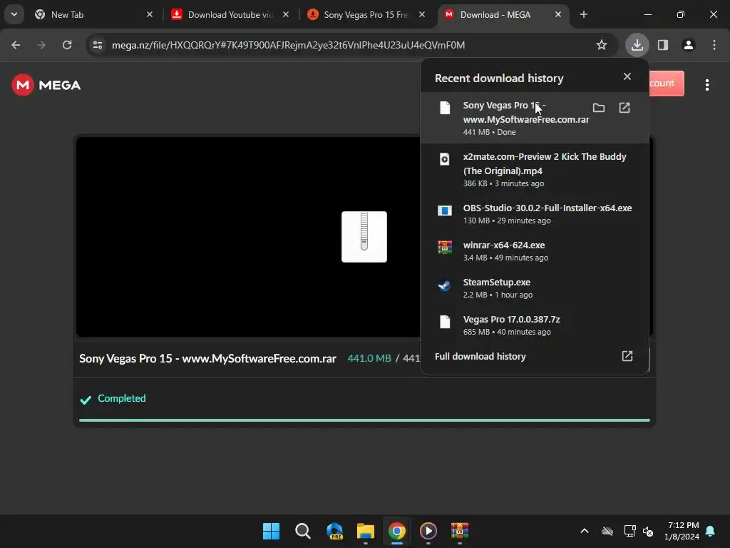Open x2mate Kick The Buddy mp4 download
Screen dimensions: 730x548
534,169
